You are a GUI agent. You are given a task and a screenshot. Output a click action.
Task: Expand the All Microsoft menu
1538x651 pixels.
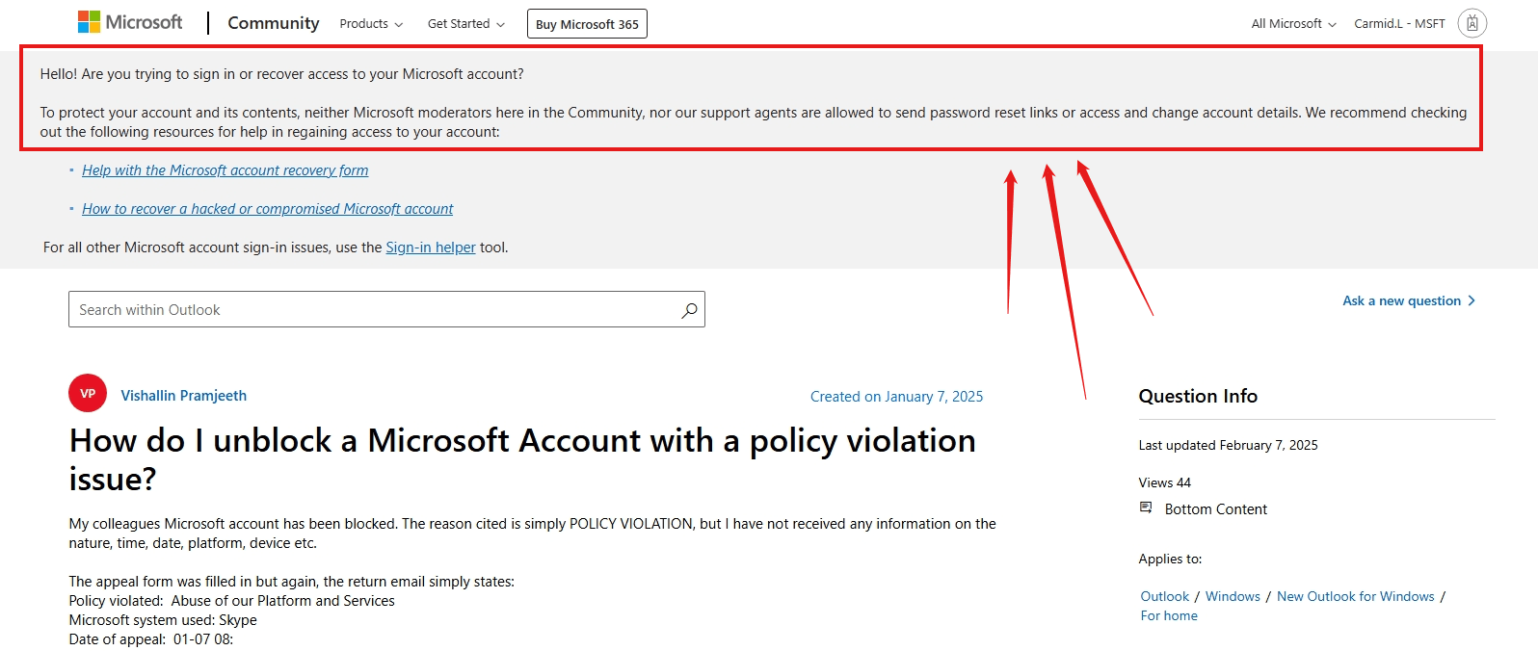pyautogui.click(x=1293, y=24)
